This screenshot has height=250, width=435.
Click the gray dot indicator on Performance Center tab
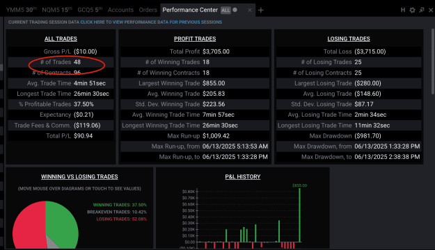pyautogui.click(x=235, y=10)
